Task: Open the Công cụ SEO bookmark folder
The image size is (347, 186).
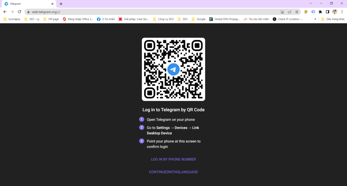Action: pyautogui.click(x=163, y=19)
